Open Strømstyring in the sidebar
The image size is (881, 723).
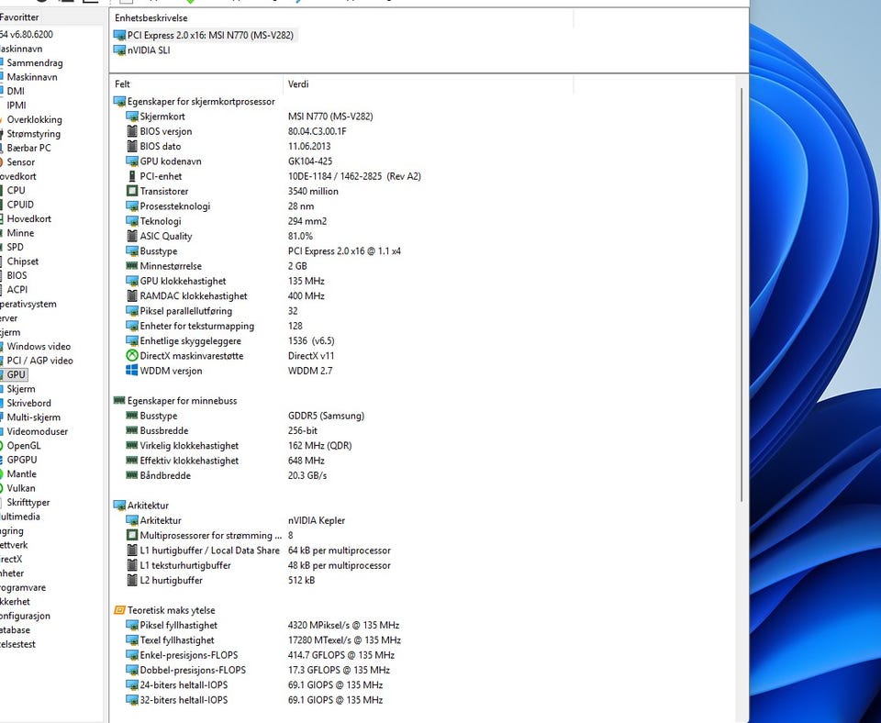33,134
